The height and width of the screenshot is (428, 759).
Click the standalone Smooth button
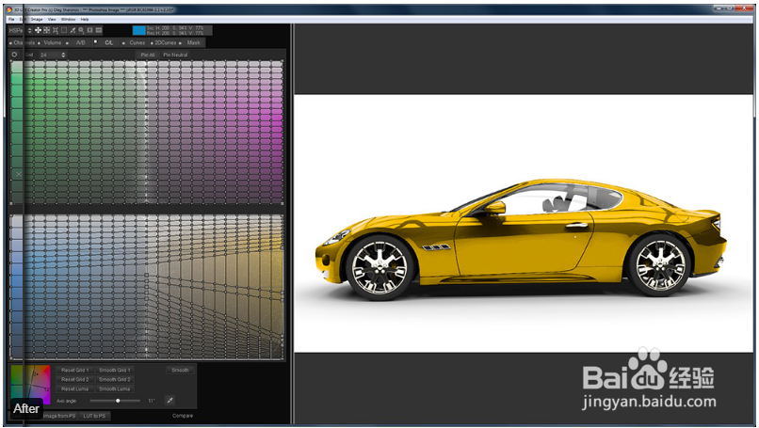(x=180, y=370)
